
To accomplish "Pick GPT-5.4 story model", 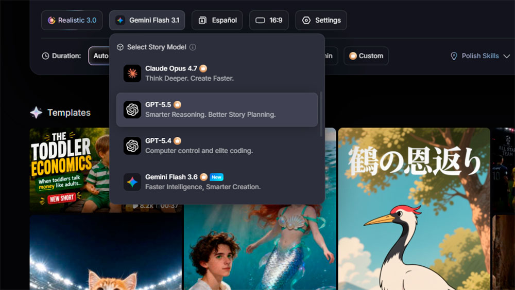I will pos(217,146).
